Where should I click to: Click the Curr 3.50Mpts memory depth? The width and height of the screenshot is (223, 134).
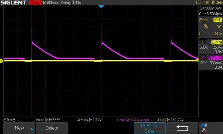210,14
